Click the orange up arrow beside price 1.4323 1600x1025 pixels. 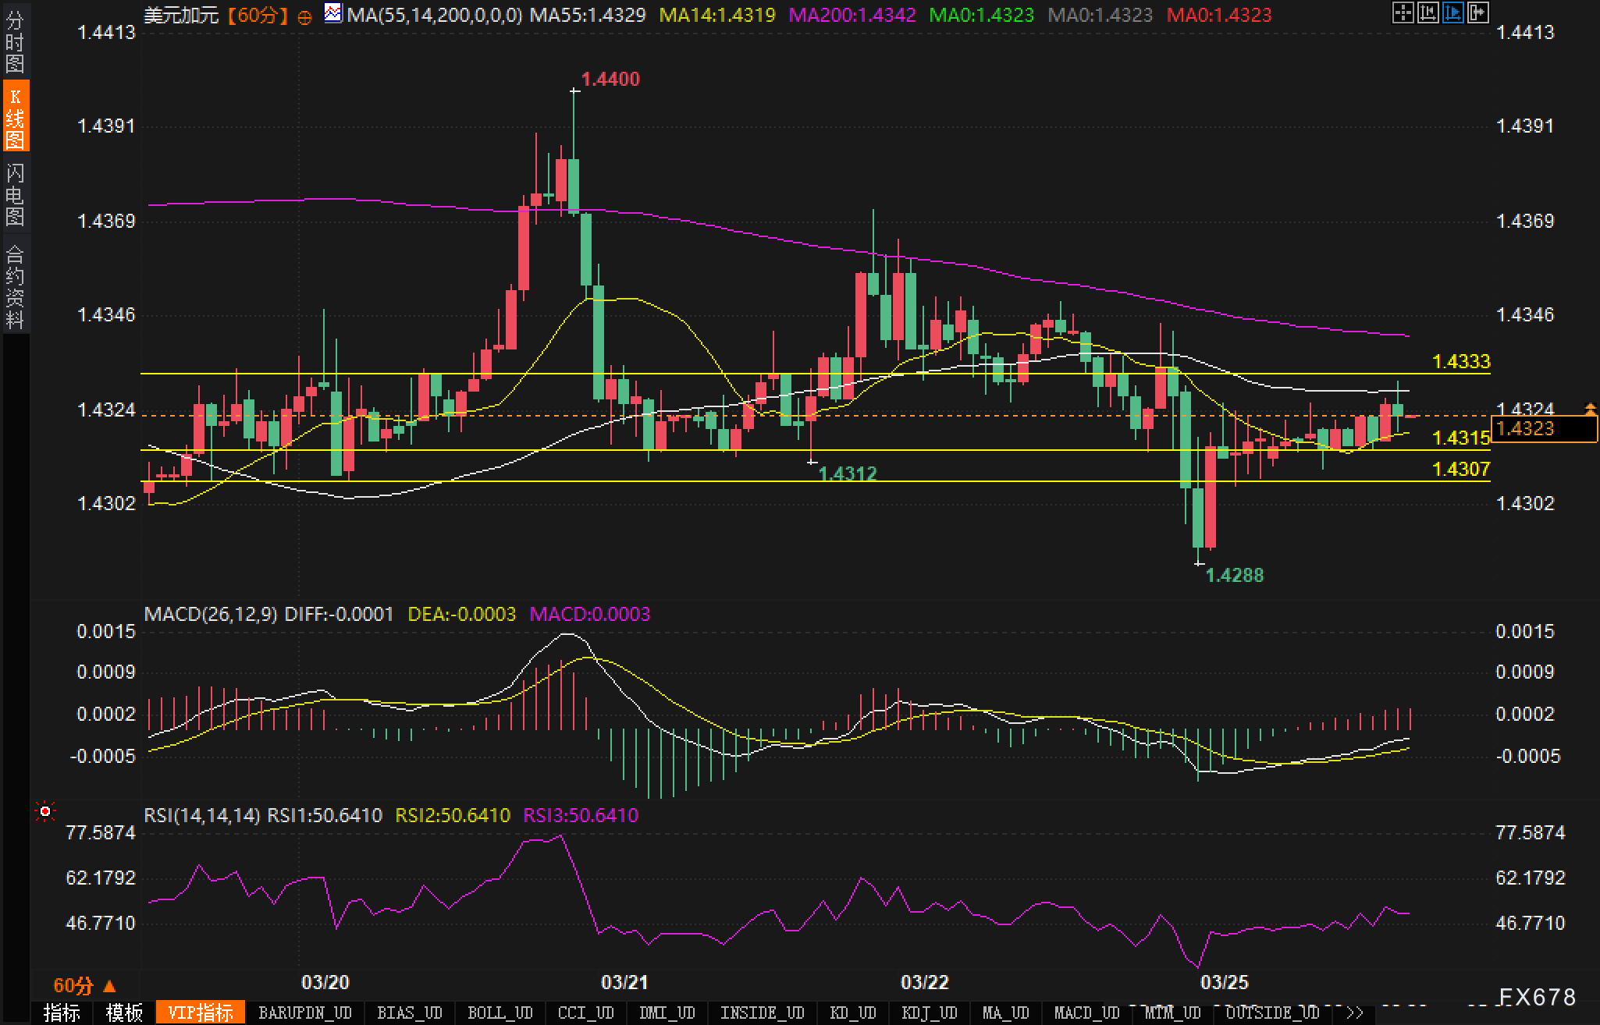click(1590, 408)
